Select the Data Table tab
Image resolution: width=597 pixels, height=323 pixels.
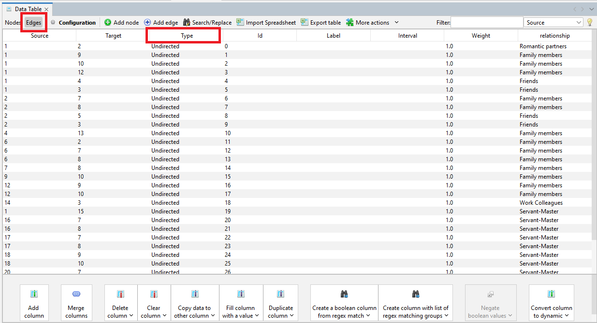pos(28,8)
